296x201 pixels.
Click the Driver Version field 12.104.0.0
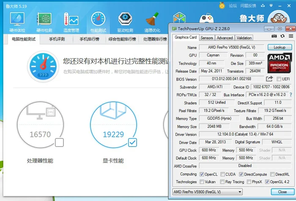(245, 134)
